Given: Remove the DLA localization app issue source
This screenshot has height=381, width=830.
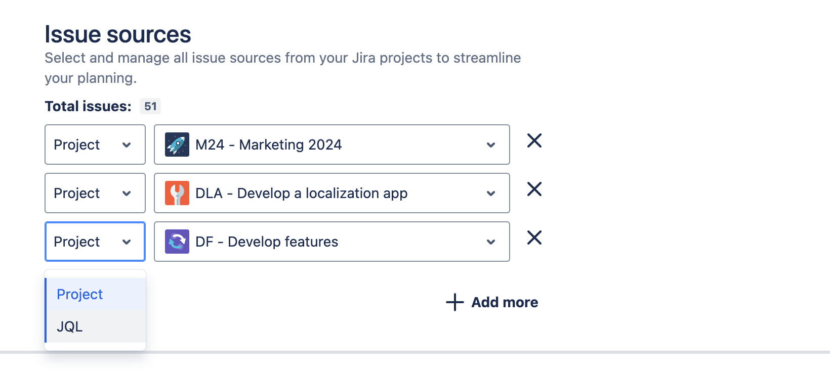Looking at the screenshot, I should coord(534,189).
